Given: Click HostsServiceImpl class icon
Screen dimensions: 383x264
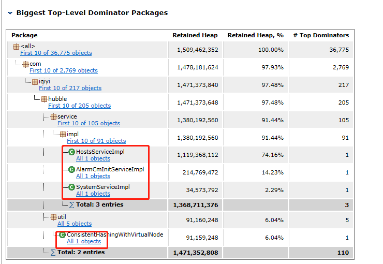Looking at the screenshot, I should (71, 152).
